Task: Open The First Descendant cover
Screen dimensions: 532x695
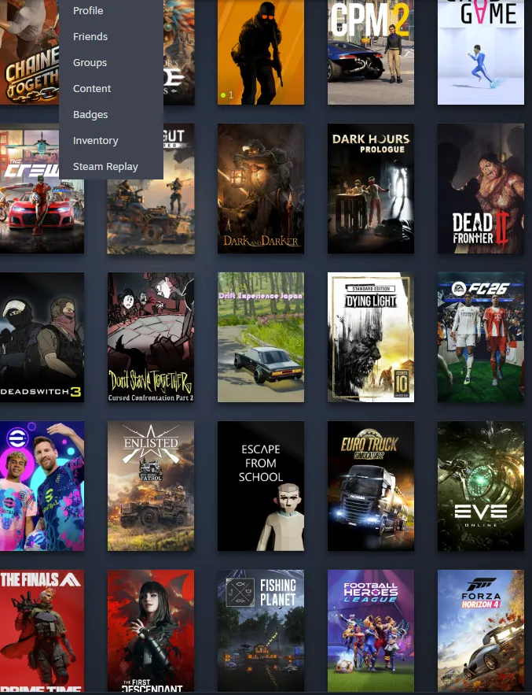Action: pyautogui.click(x=151, y=631)
